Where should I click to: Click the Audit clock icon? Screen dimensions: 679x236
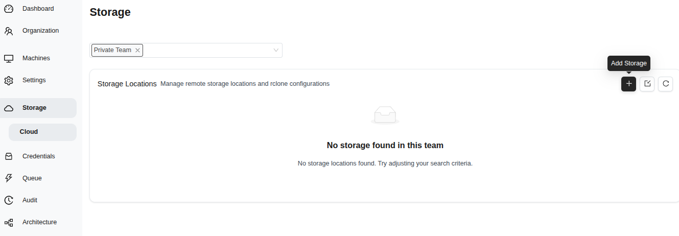pyautogui.click(x=9, y=200)
